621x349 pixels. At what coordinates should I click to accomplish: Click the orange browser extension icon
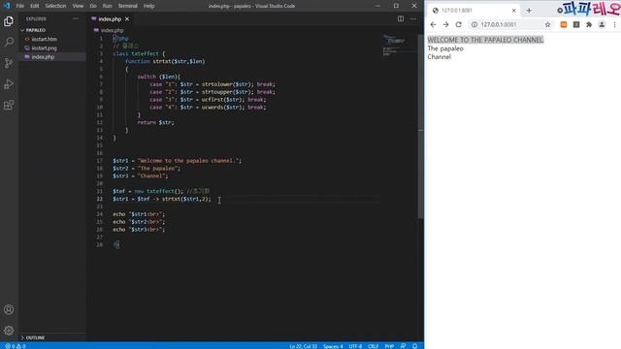[564, 24]
